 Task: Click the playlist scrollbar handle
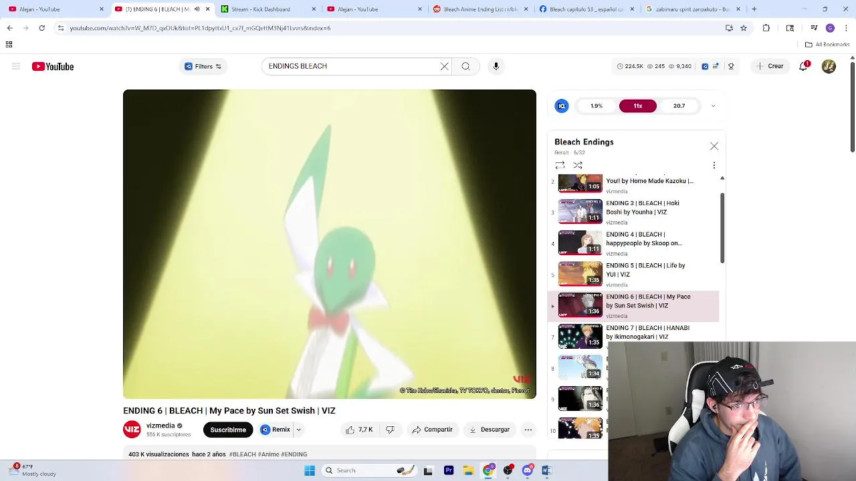[722, 228]
